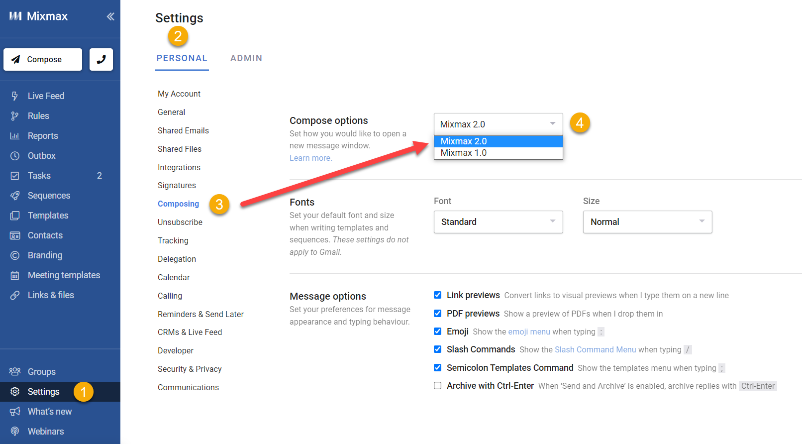This screenshot has width=802, height=444.
Task: Click the Links & files chain icon
Action: [15, 295]
